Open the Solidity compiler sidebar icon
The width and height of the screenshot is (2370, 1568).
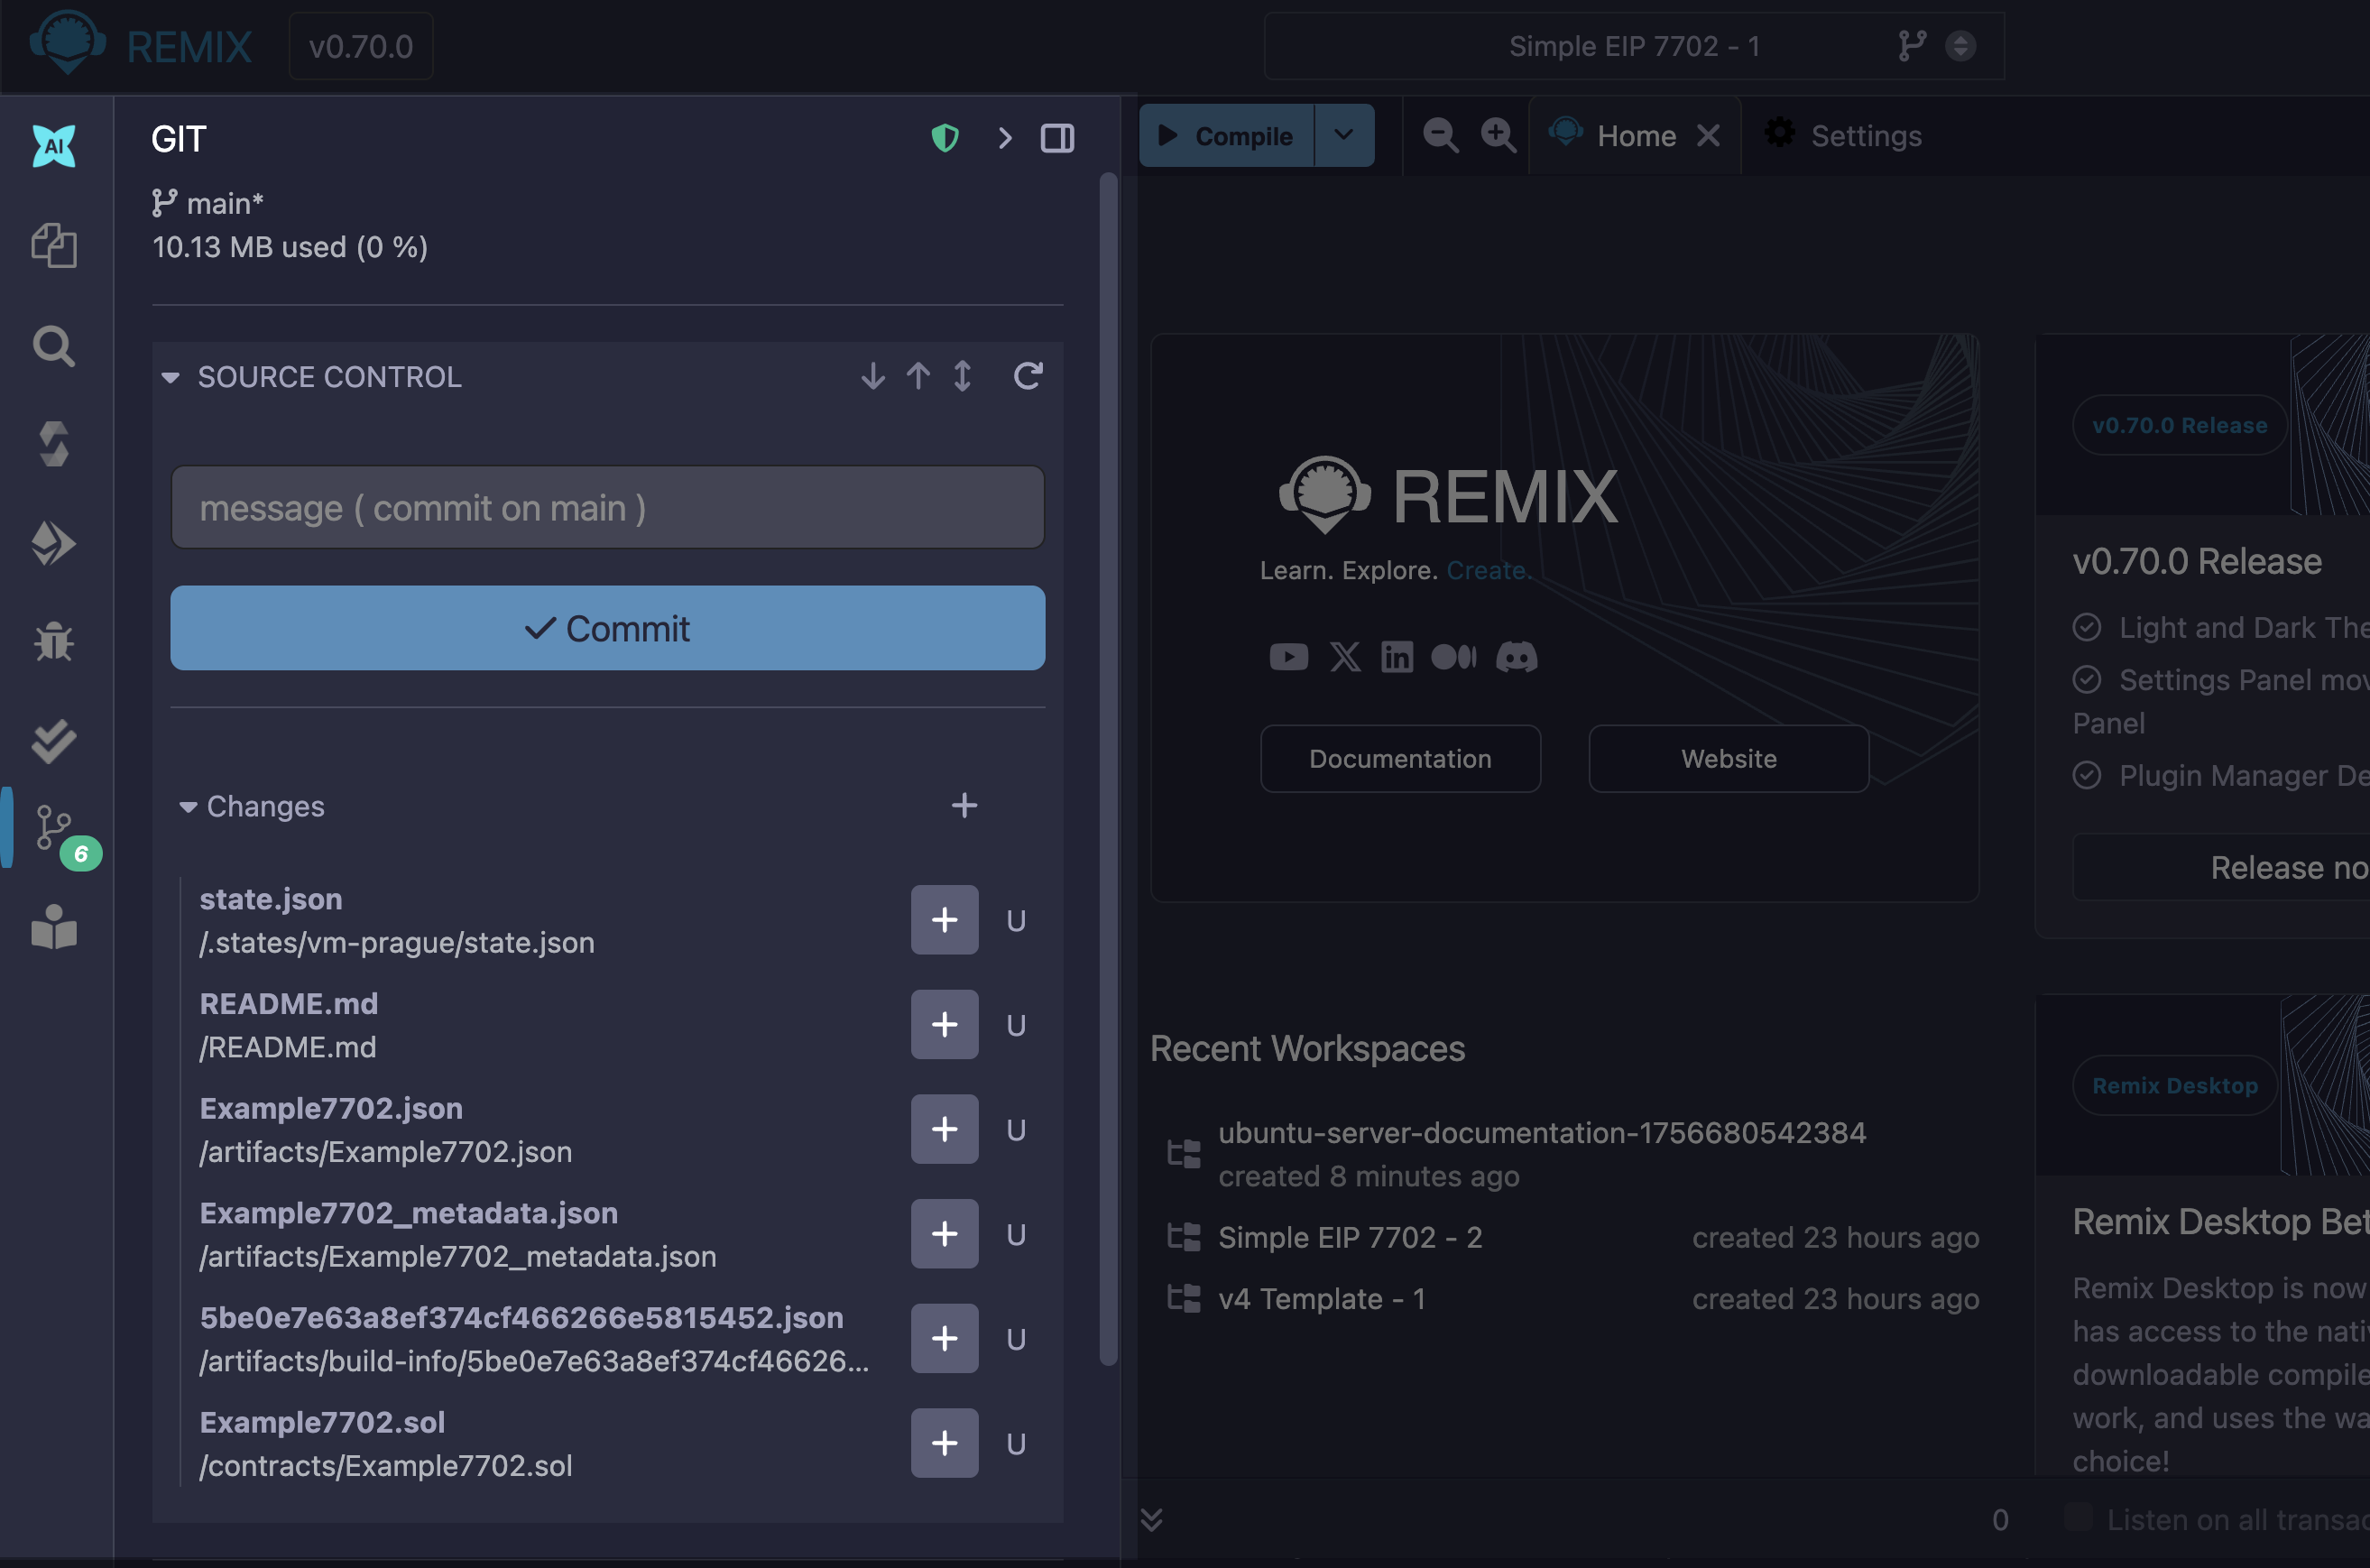54,444
